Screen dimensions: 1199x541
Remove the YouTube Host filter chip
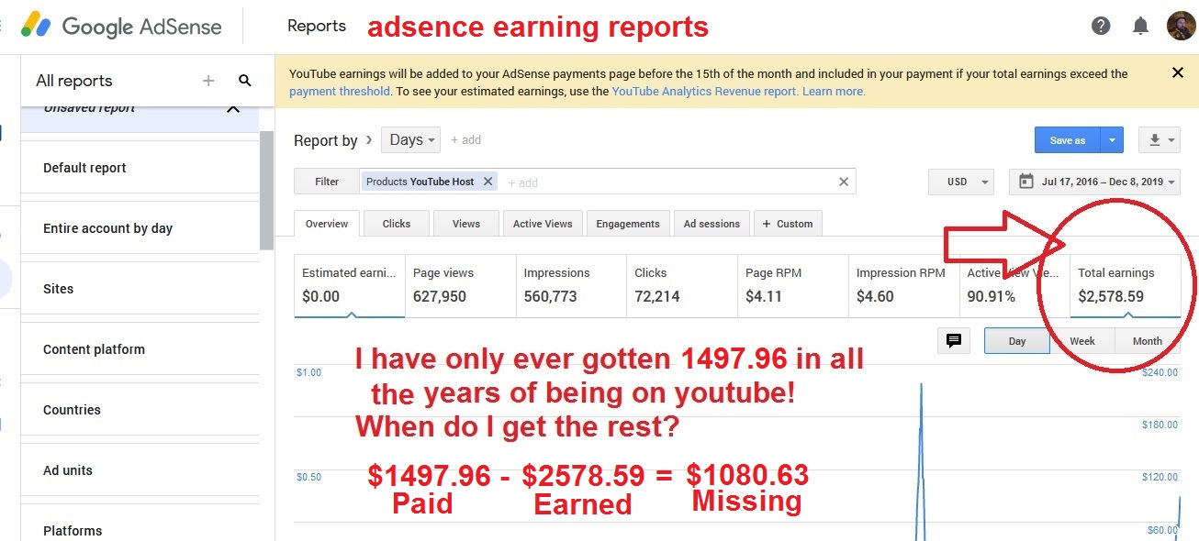tap(488, 182)
